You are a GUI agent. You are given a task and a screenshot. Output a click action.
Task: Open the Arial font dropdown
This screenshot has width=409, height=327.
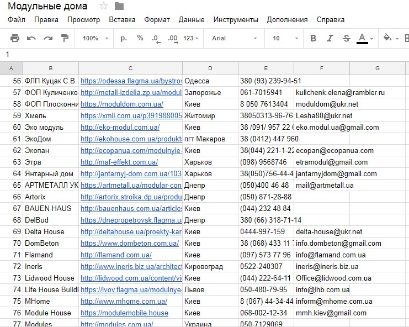coord(234,38)
